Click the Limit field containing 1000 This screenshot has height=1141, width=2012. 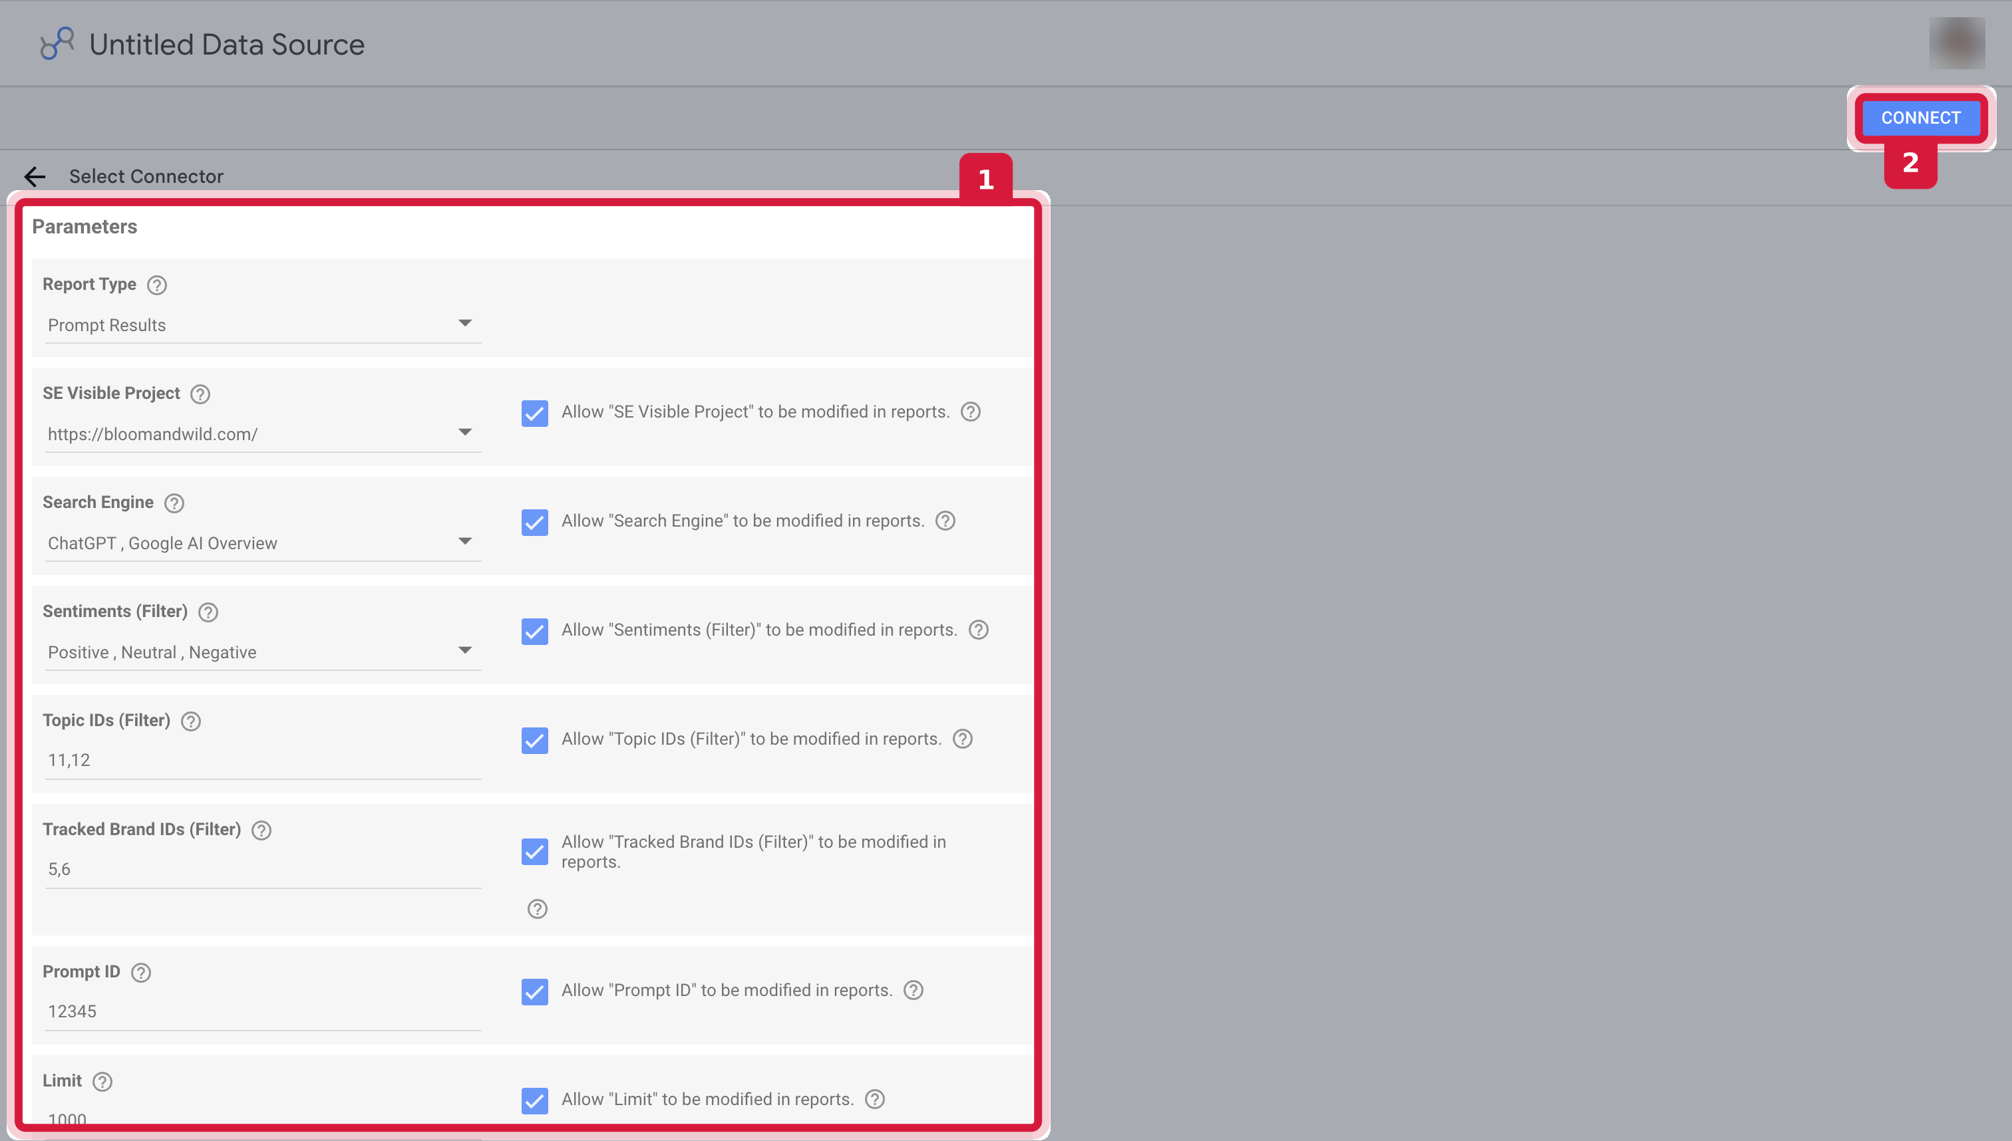click(x=263, y=1119)
